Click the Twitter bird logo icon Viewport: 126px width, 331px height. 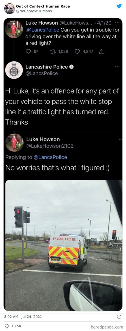(x=119, y=6)
